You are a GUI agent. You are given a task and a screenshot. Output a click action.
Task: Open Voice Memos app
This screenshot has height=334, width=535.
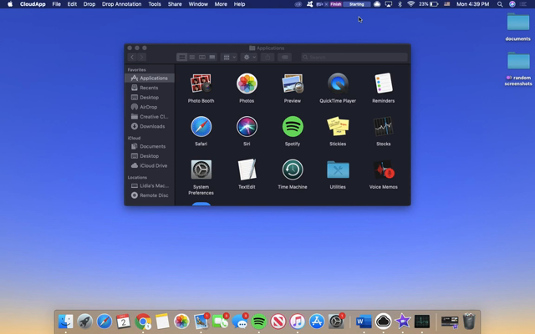(383, 170)
